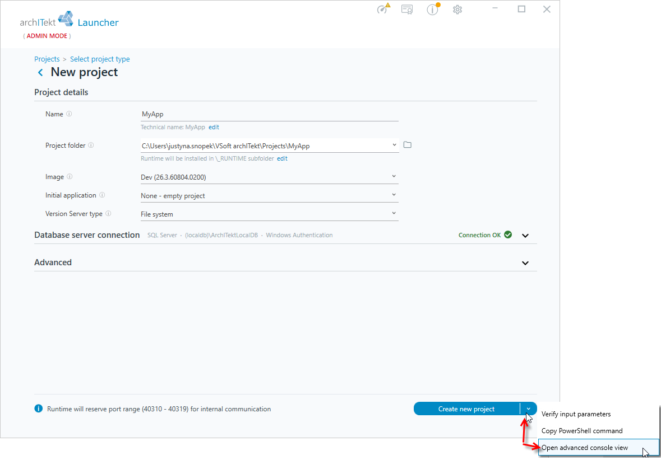Open the settings gear icon
The width and height of the screenshot is (661, 460).
[x=457, y=10]
